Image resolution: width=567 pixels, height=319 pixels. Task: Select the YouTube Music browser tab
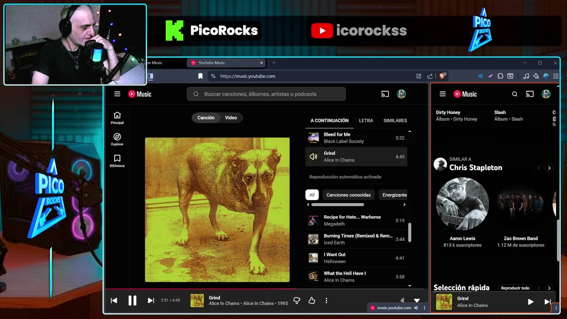point(226,63)
